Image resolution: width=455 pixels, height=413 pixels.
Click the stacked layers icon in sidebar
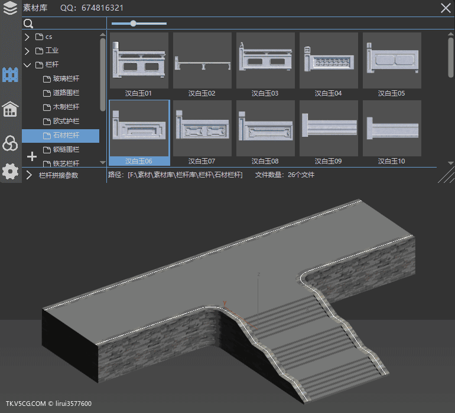coord(10,8)
